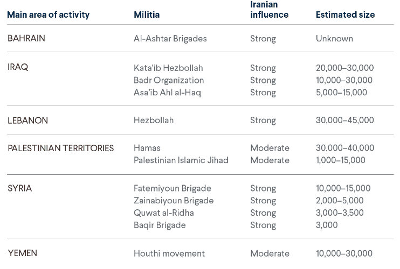The width and height of the screenshot is (400, 269).
Task: Select the Badr Organization entry
Action: pos(169,80)
